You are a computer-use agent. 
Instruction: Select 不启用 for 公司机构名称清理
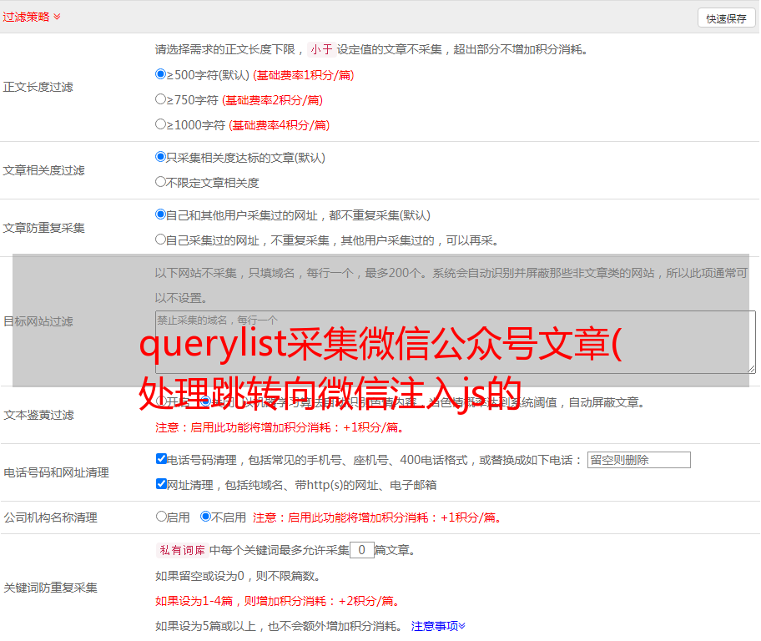click(206, 517)
